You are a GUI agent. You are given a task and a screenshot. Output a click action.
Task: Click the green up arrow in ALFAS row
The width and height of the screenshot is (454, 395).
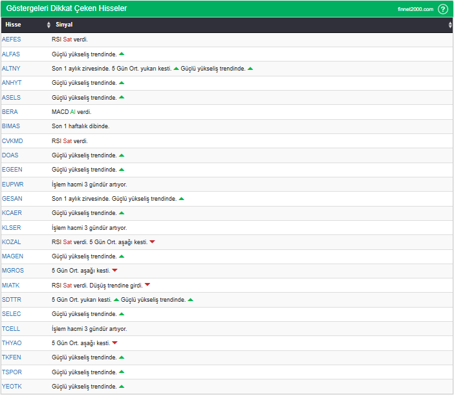pyautogui.click(x=122, y=54)
